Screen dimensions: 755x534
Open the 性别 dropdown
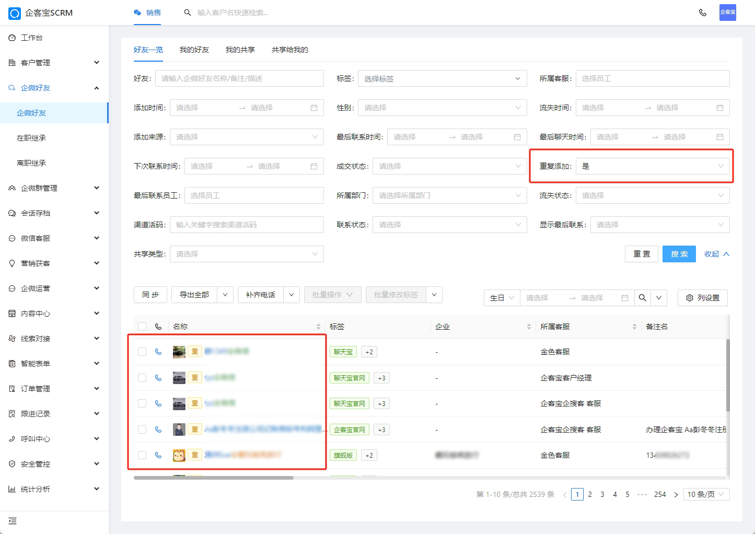click(442, 108)
